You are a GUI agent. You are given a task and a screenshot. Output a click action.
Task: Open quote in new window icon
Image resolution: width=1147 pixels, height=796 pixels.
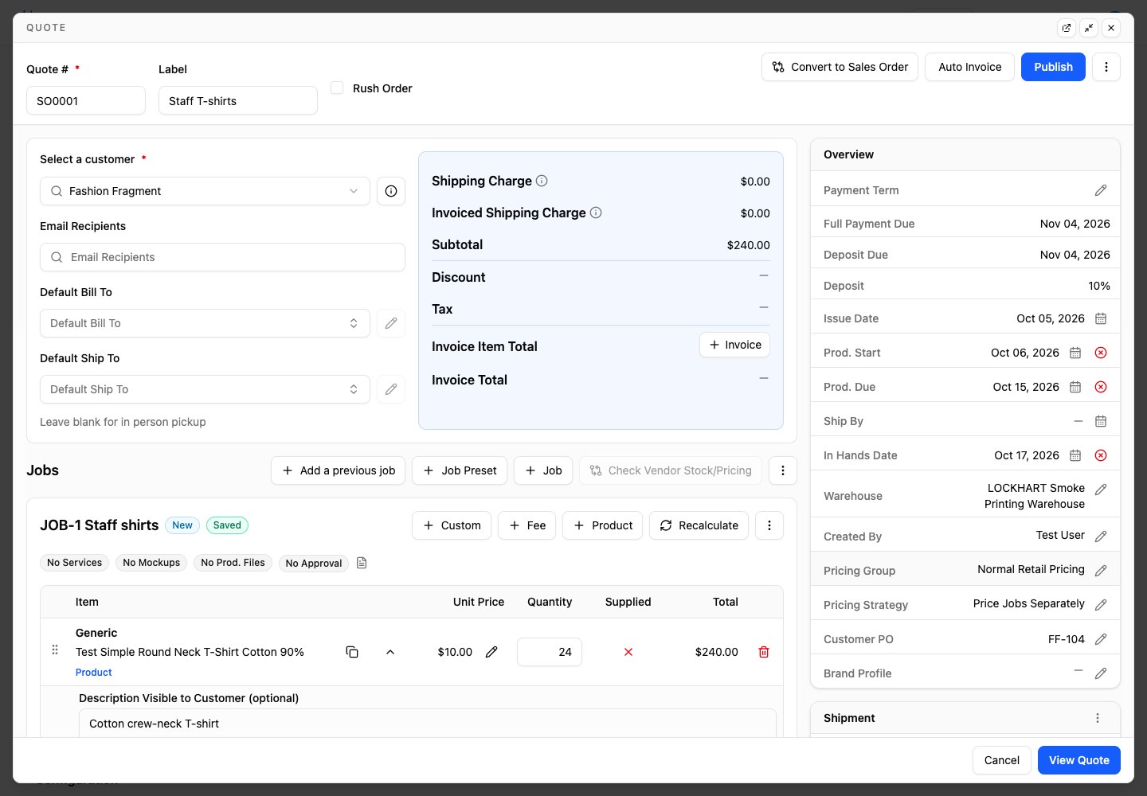click(x=1067, y=28)
